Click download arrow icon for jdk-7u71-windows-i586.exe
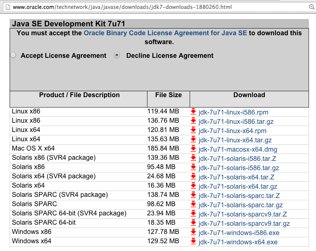This screenshot has width=316, height=251. pyautogui.click(x=193, y=232)
